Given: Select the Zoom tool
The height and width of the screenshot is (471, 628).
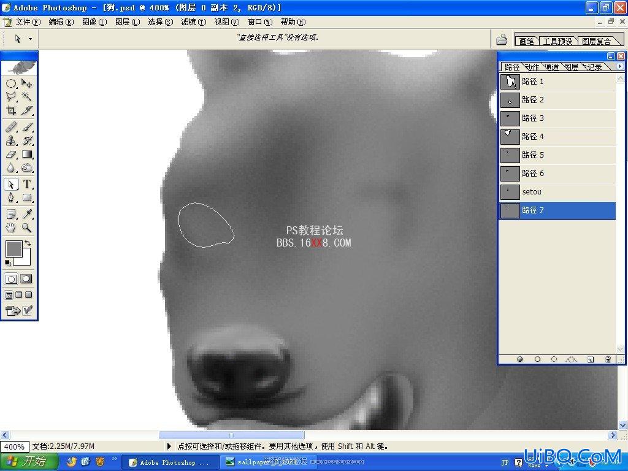Looking at the screenshot, I should click(26, 228).
